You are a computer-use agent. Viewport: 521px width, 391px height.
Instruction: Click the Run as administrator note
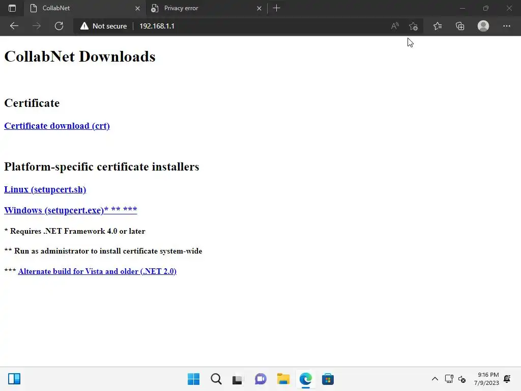coord(103,251)
